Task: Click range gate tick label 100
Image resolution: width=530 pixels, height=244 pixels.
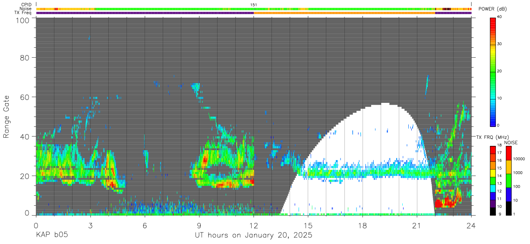Action: pos(22,20)
